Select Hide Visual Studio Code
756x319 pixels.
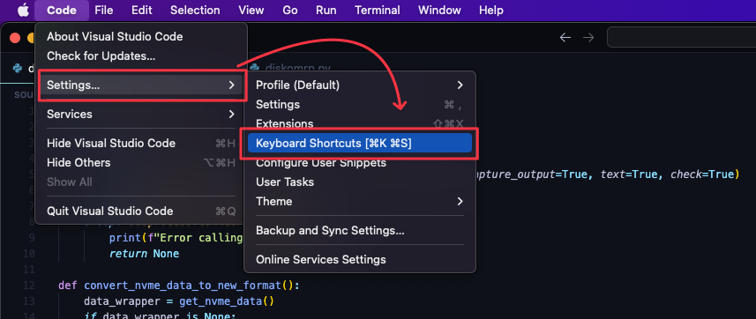tap(141, 143)
